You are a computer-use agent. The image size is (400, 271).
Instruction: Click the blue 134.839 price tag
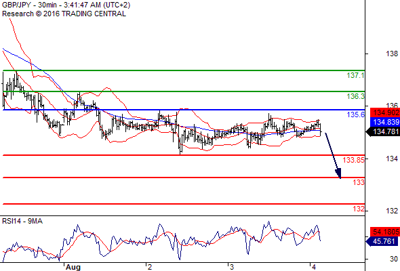(x=385, y=122)
